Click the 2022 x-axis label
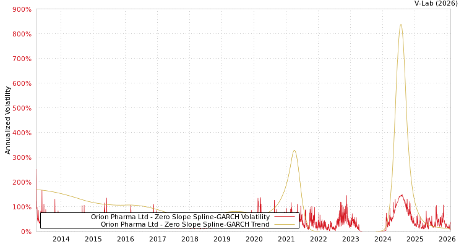The image size is (464, 247). click(319, 239)
